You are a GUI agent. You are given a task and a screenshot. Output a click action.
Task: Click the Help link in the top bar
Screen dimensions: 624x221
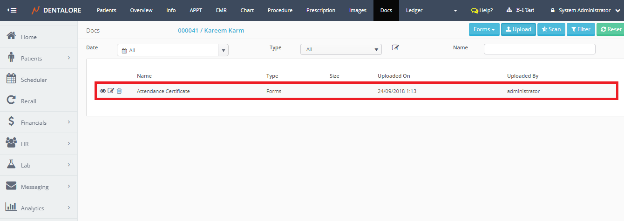[482, 10]
